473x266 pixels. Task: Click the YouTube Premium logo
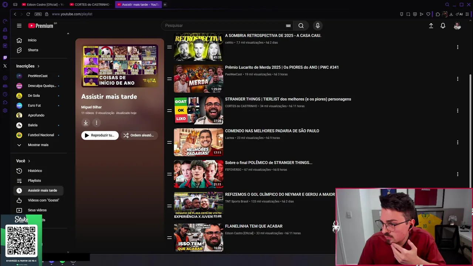pyautogui.click(x=41, y=25)
